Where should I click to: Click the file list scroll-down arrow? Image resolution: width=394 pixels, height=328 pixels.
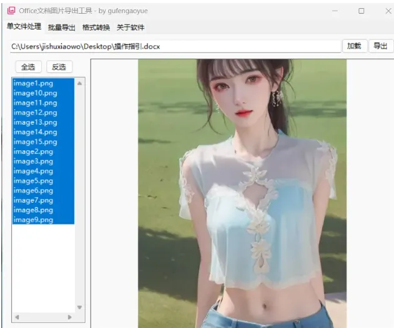(x=80, y=307)
